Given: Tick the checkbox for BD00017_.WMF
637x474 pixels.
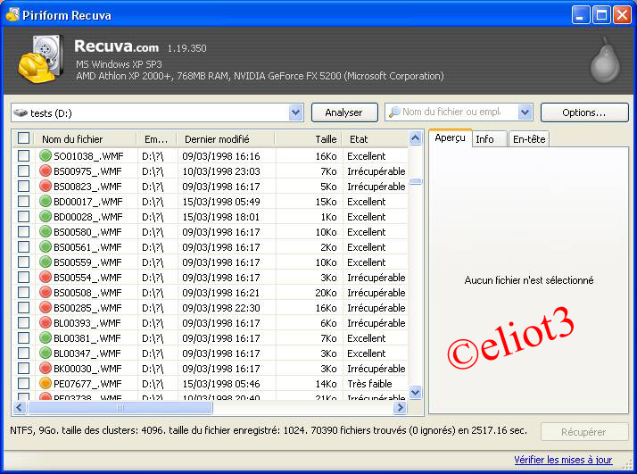Looking at the screenshot, I should (x=23, y=201).
